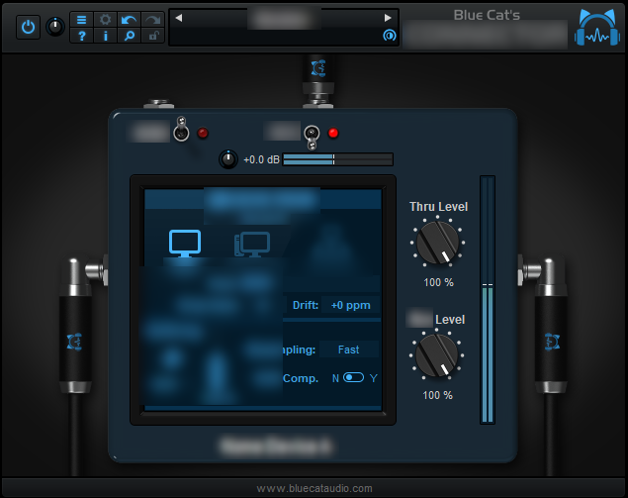Open help with the question mark icon
Image resolution: width=628 pixels, height=498 pixels.
pos(82,36)
